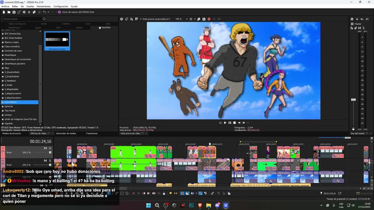The height and width of the screenshot is (210, 374).
Task: Solo the Master bus
Action: [x=363, y=28]
